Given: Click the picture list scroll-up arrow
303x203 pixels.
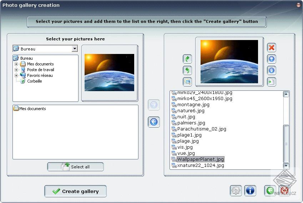Looking at the screenshot, I should (x=286, y=94).
